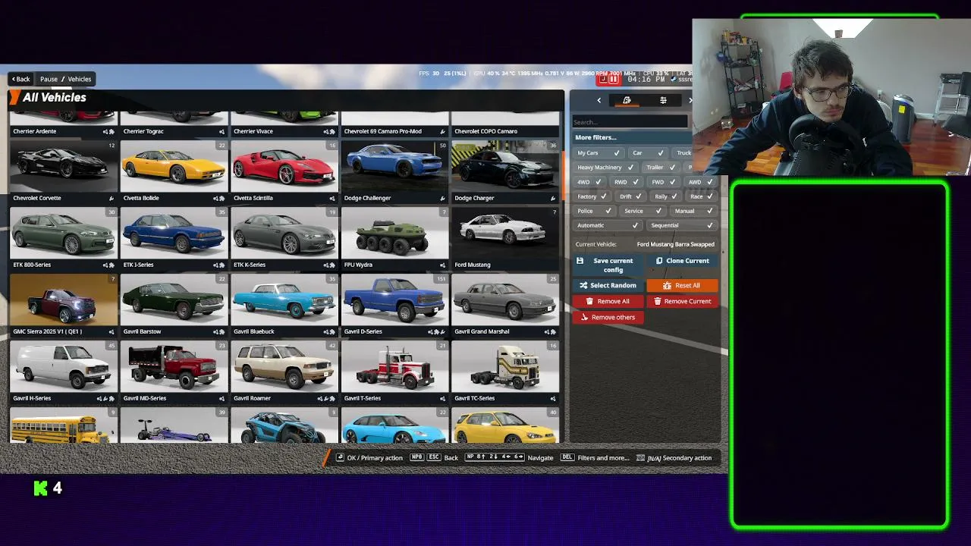
Task: Click the orange Reset All button
Action: coord(683,286)
